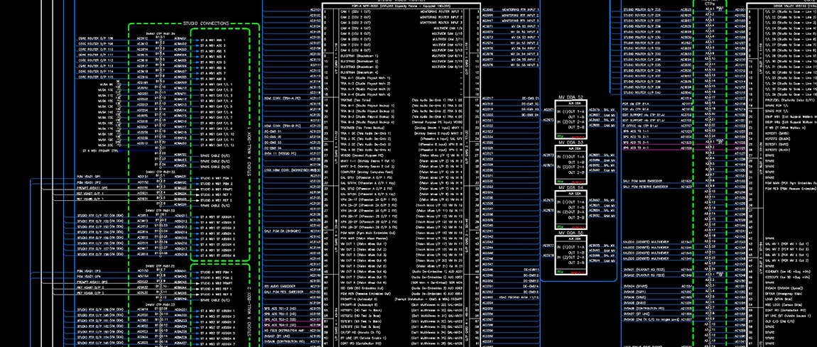Click the ST A WB1 PROMPT CTRL label
The image size is (817, 347).
pos(100,150)
